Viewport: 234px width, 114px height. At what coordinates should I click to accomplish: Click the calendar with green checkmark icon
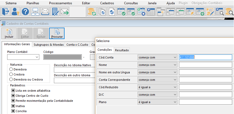click(x=121, y=12)
